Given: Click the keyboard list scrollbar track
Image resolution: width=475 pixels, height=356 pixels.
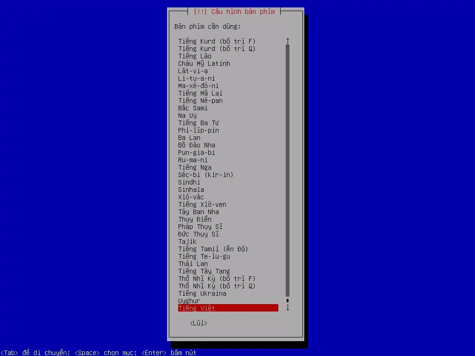Looking at the screenshot, I should [x=288, y=171].
